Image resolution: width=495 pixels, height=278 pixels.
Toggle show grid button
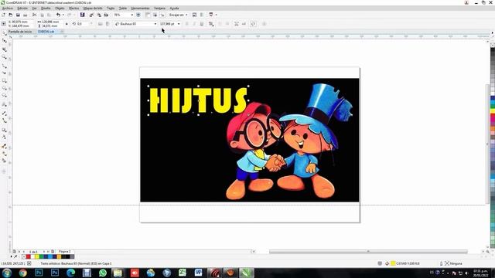[x=155, y=15]
